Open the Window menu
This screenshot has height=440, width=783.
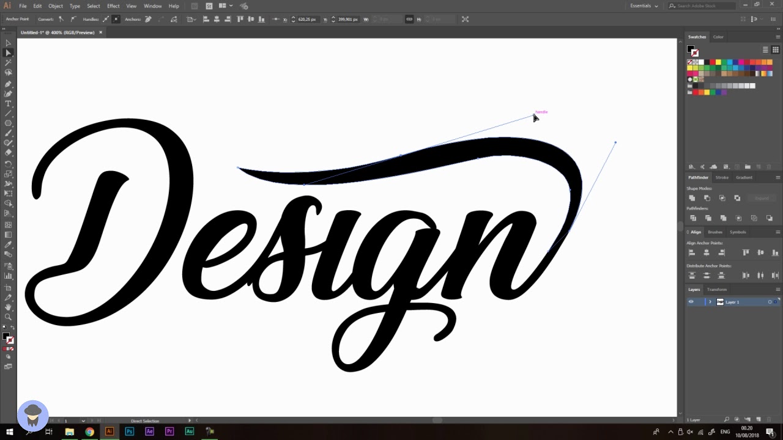tap(152, 5)
